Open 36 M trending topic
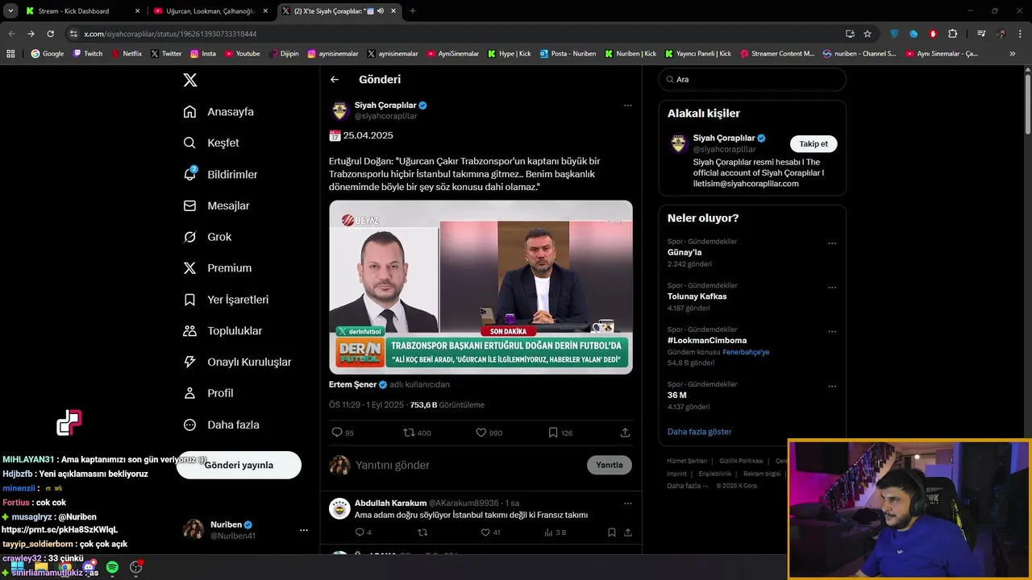This screenshot has height=580, width=1032. click(677, 396)
